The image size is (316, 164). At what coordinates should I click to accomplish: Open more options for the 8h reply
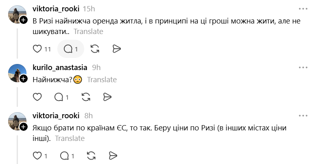[x=303, y=116]
